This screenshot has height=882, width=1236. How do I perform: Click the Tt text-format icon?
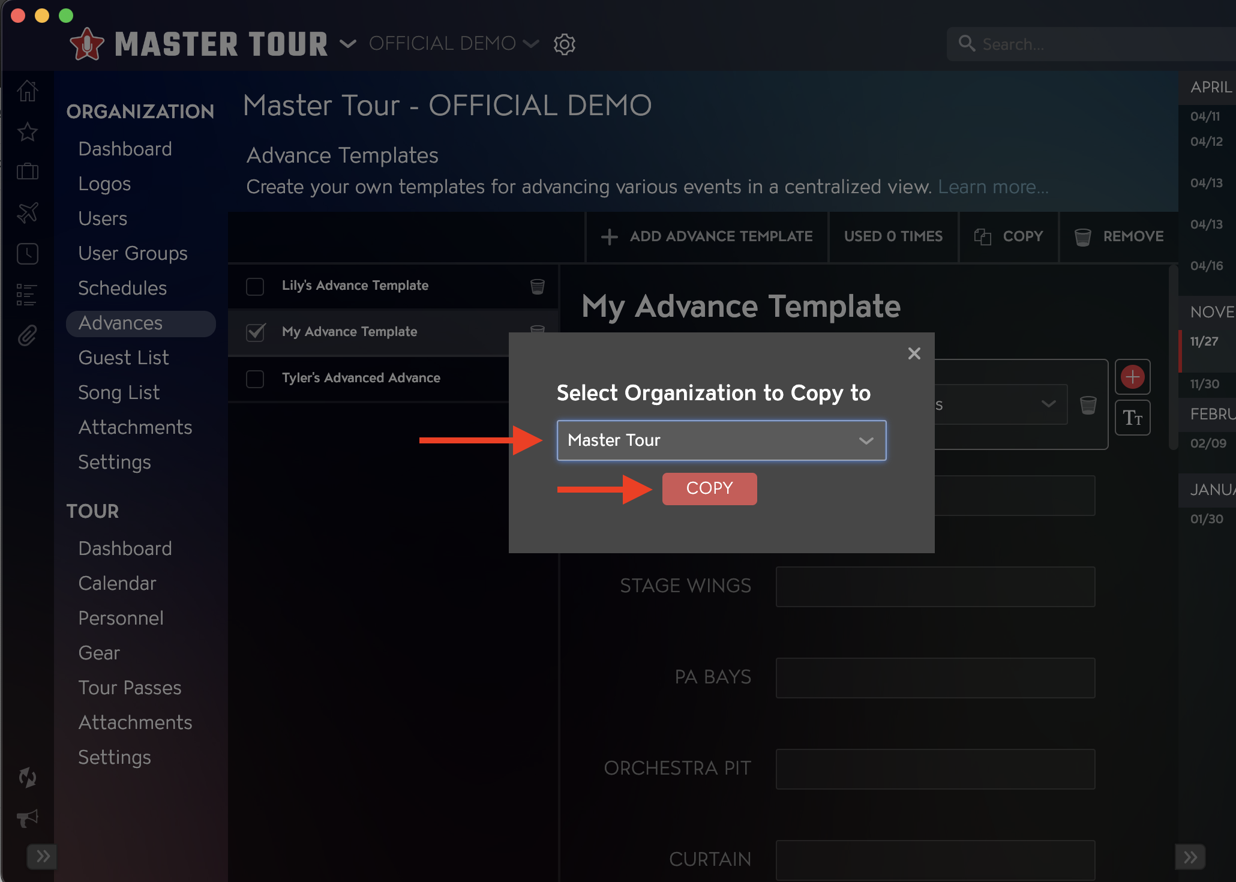tap(1133, 418)
